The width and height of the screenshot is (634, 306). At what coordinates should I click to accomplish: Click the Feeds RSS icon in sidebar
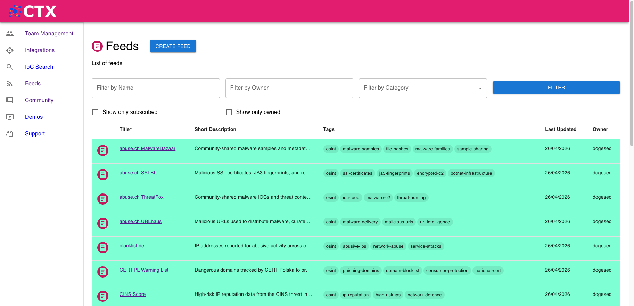(10, 84)
